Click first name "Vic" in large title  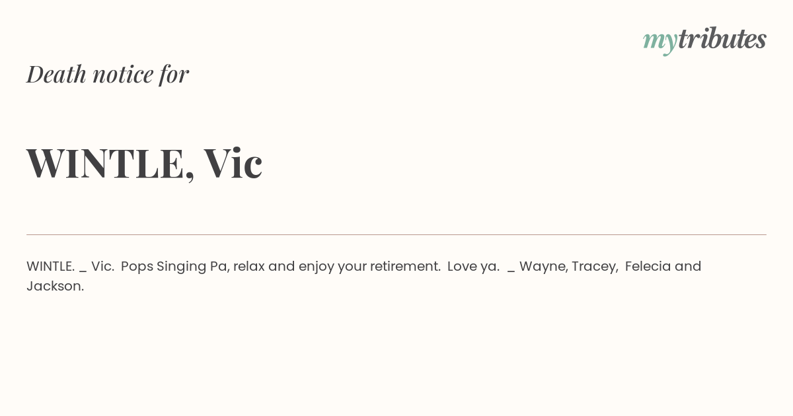[233, 163]
